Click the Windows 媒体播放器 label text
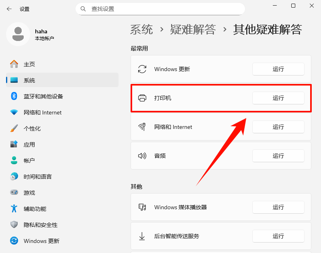This screenshot has width=321, height=253. (x=180, y=207)
